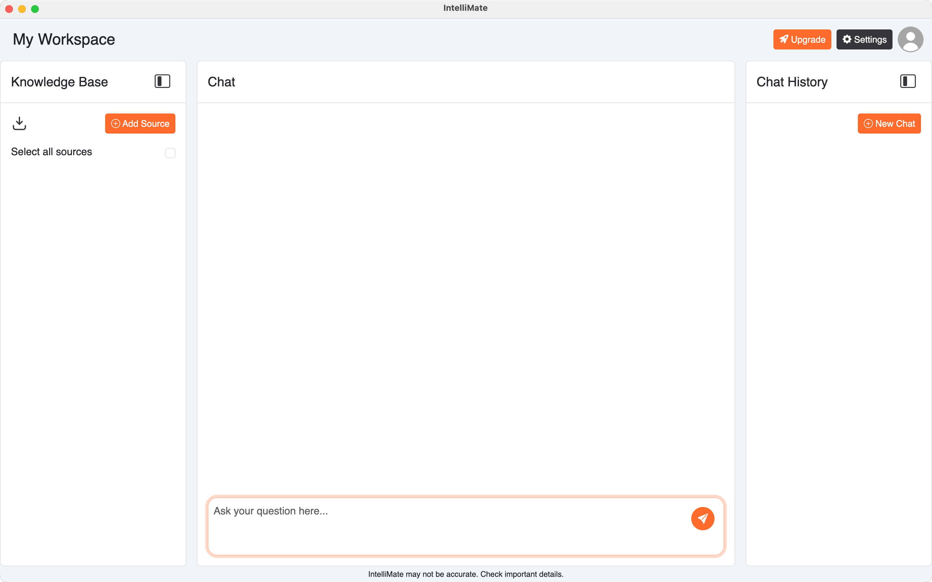
Task: Click the Add Source button
Action: coord(140,124)
